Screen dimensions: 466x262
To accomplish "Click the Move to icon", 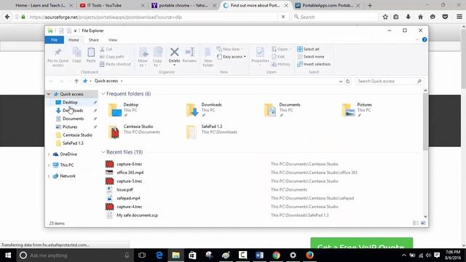I will [x=143, y=52].
